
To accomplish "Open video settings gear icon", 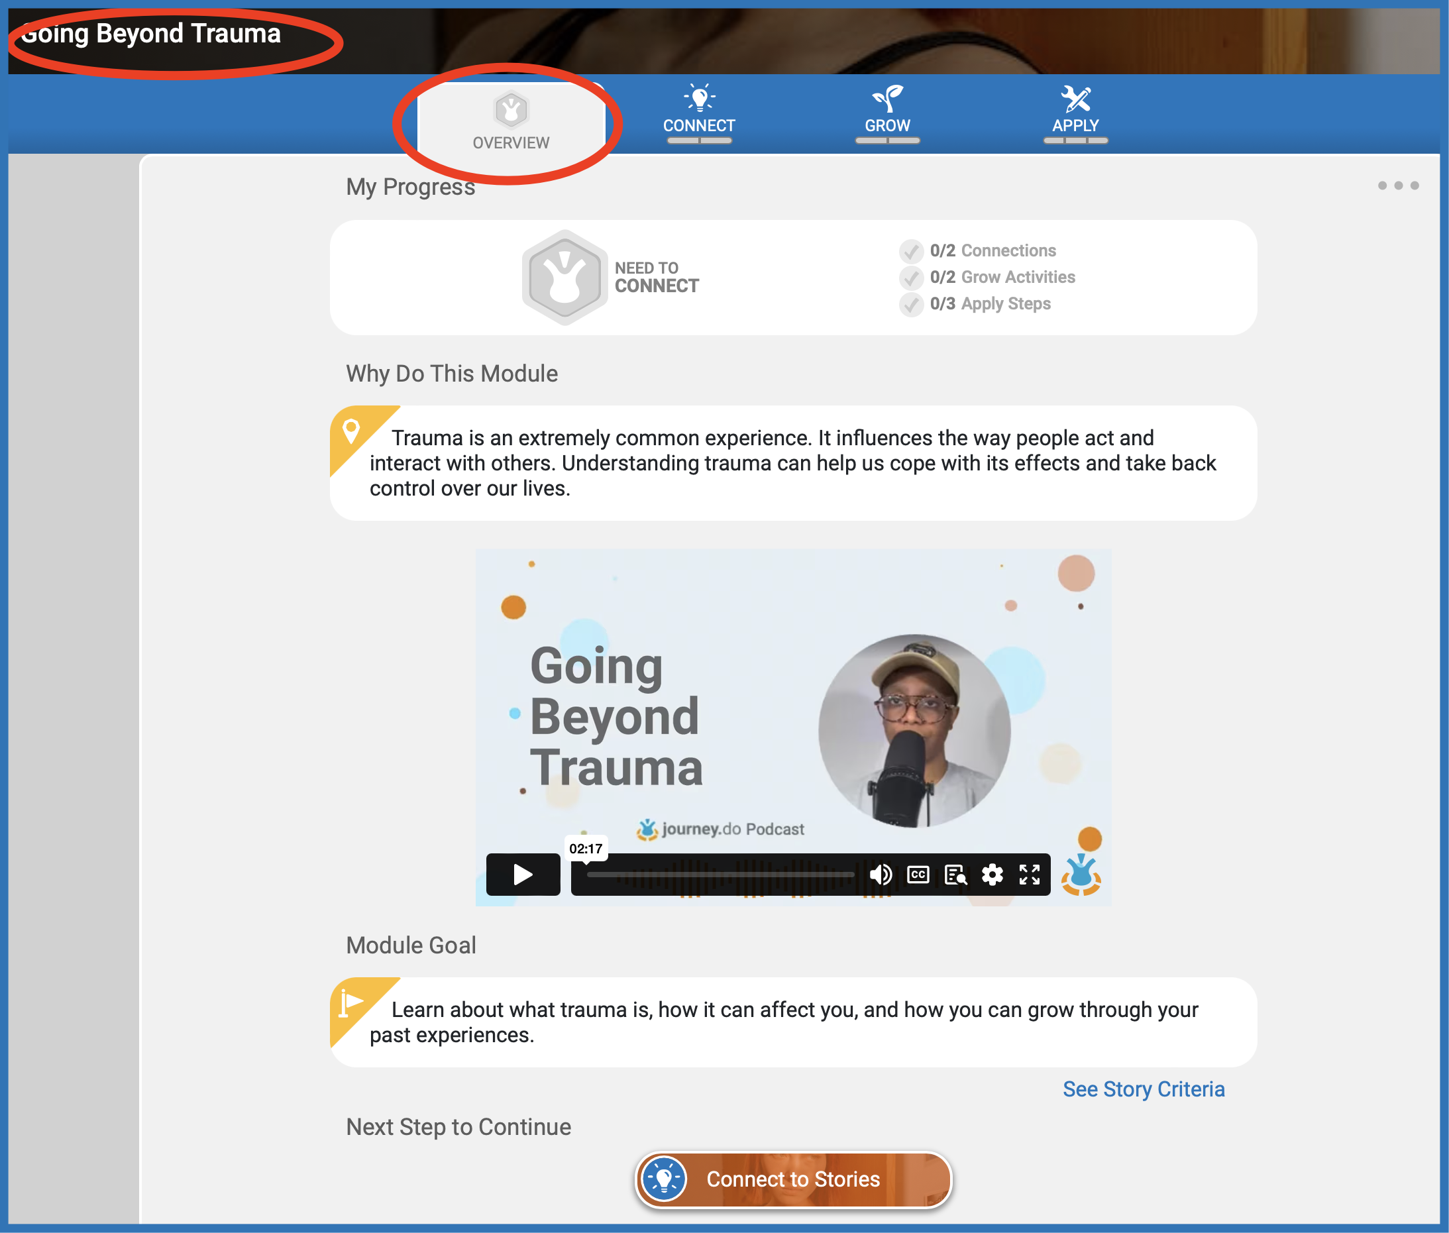I will point(992,875).
